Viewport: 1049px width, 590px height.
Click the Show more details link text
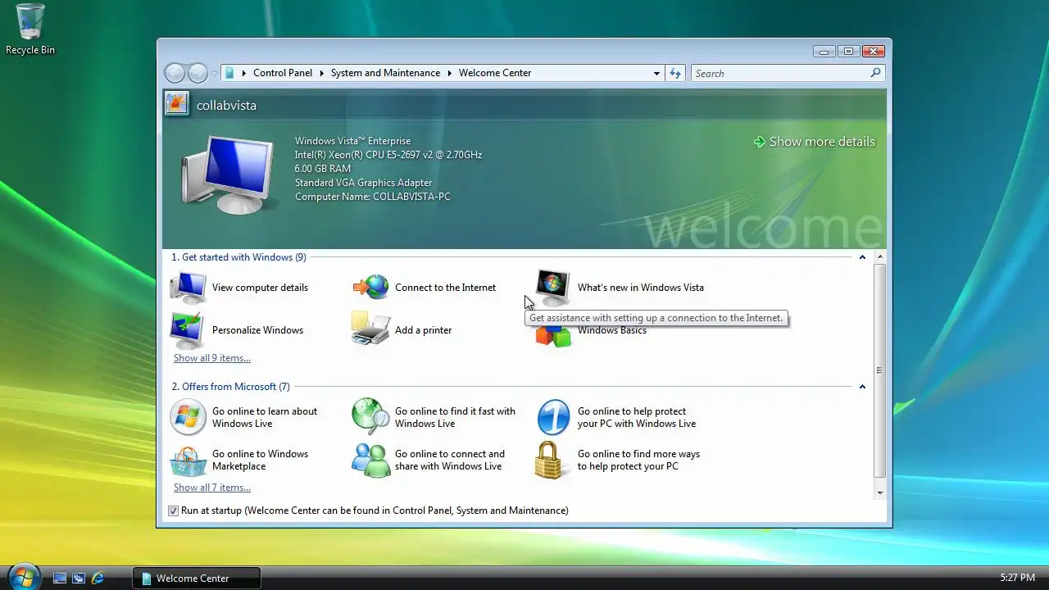click(822, 142)
